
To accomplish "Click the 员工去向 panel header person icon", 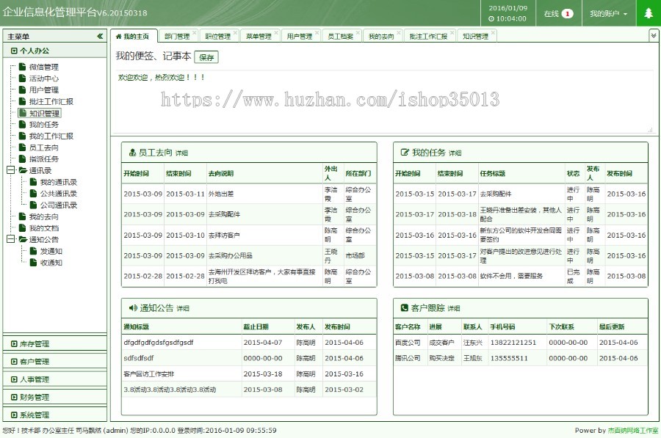I will coord(131,152).
